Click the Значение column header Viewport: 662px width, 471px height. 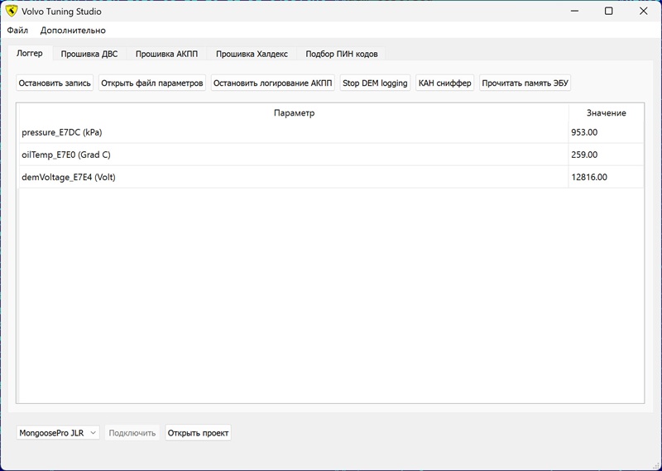[x=607, y=113]
